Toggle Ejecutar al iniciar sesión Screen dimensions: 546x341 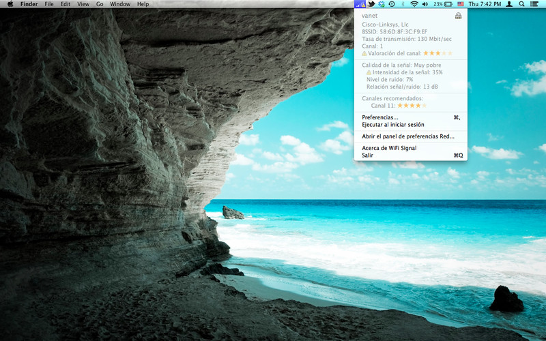coord(393,125)
